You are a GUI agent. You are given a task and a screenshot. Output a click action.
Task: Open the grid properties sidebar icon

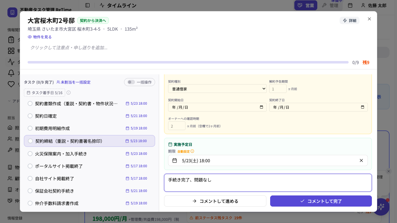click(x=11, y=51)
